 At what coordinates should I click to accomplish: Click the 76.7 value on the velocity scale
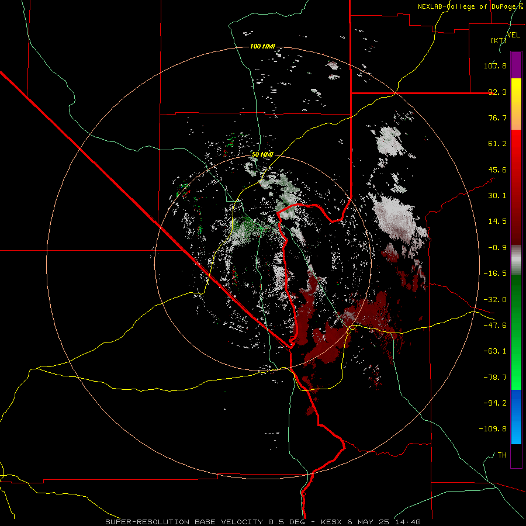coord(497,117)
